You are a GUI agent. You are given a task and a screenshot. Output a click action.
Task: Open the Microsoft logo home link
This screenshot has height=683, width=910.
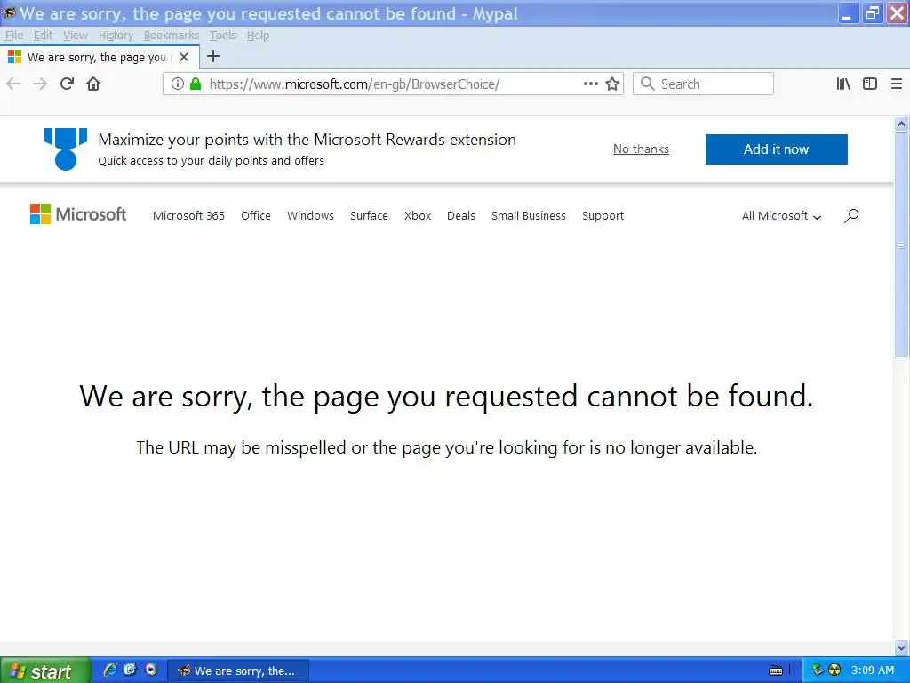(x=78, y=214)
